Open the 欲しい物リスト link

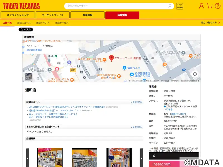click(x=210, y=23)
